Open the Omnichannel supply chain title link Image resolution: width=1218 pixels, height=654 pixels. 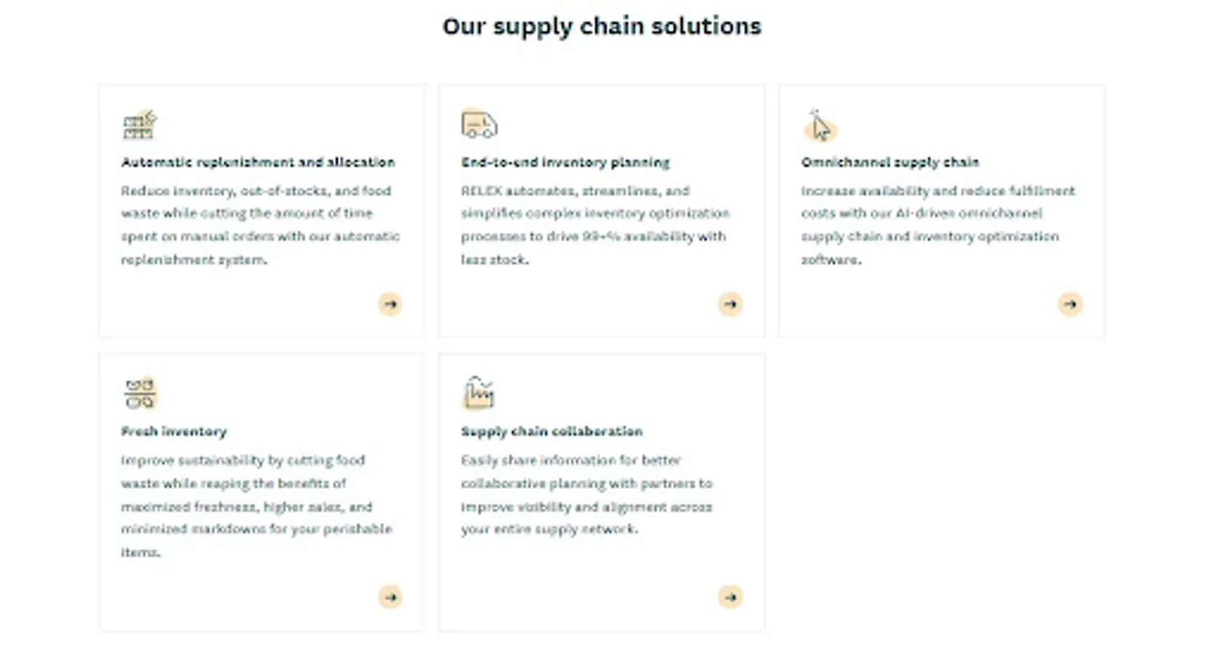tap(890, 162)
